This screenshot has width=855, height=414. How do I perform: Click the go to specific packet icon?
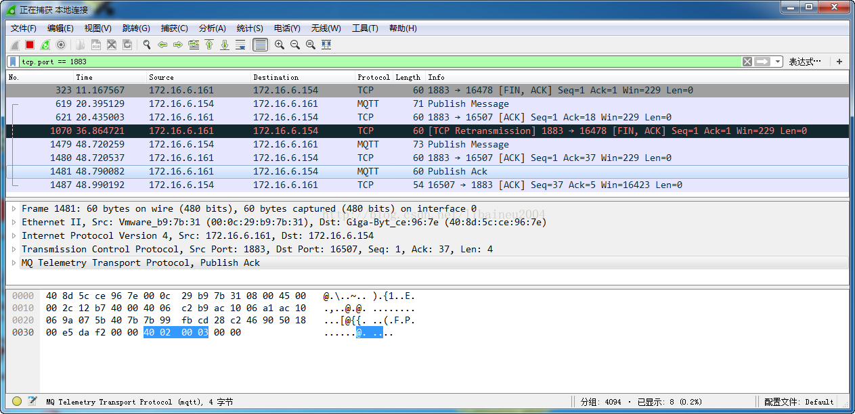click(194, 45)
